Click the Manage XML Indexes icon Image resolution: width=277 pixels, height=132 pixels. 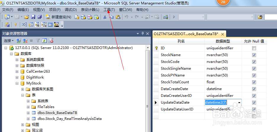point(44,25)
